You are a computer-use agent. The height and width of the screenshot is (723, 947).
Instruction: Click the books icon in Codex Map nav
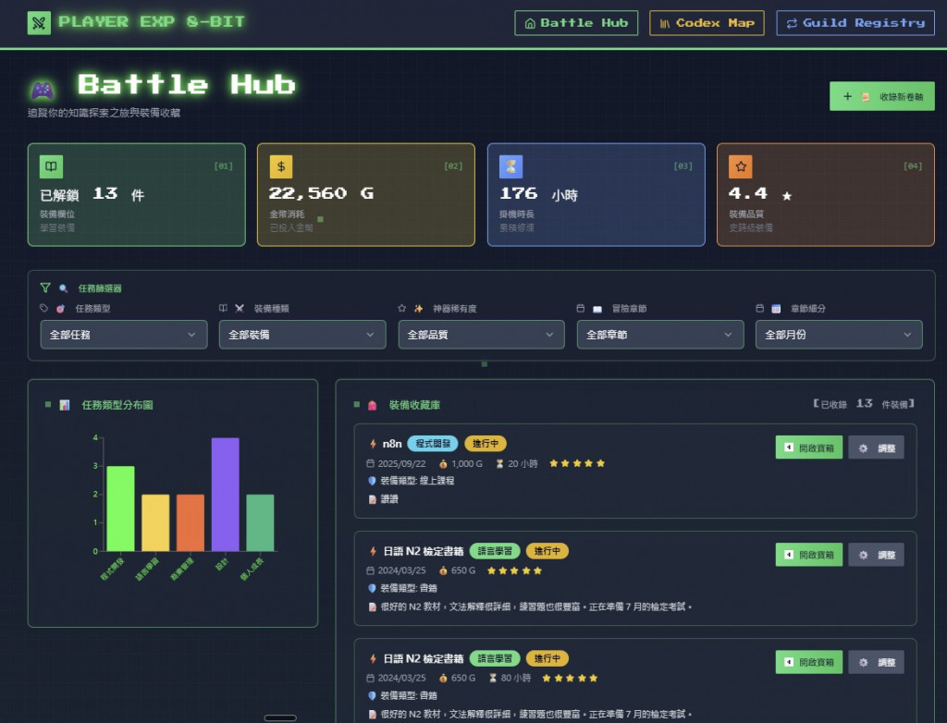click(x=664, y=23)
